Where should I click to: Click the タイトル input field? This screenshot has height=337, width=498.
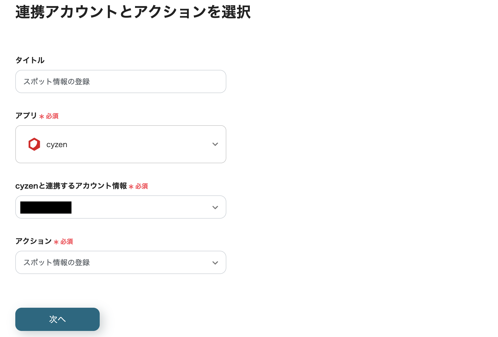[121, 81]
